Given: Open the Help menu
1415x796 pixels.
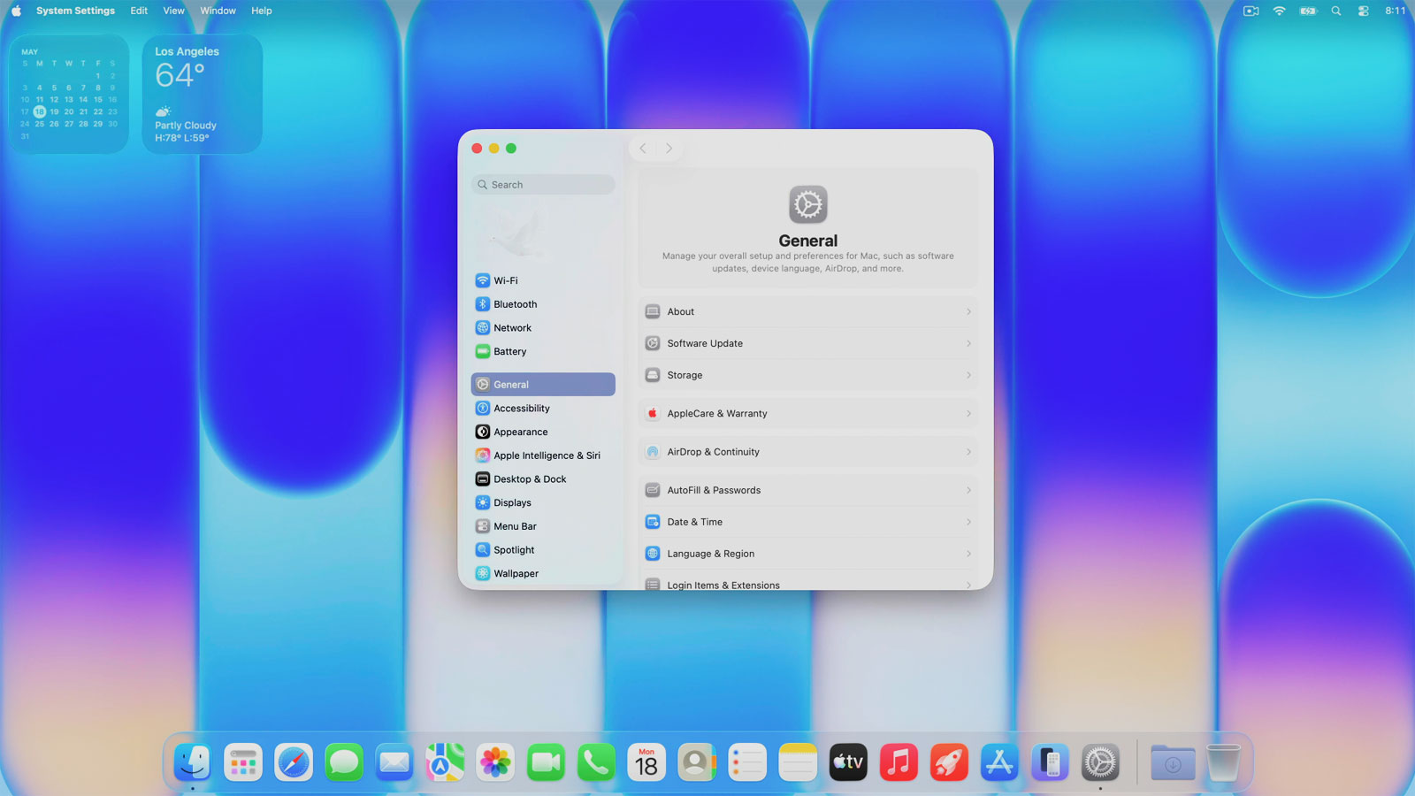Looking at the screenshot, I should point(261,11).
